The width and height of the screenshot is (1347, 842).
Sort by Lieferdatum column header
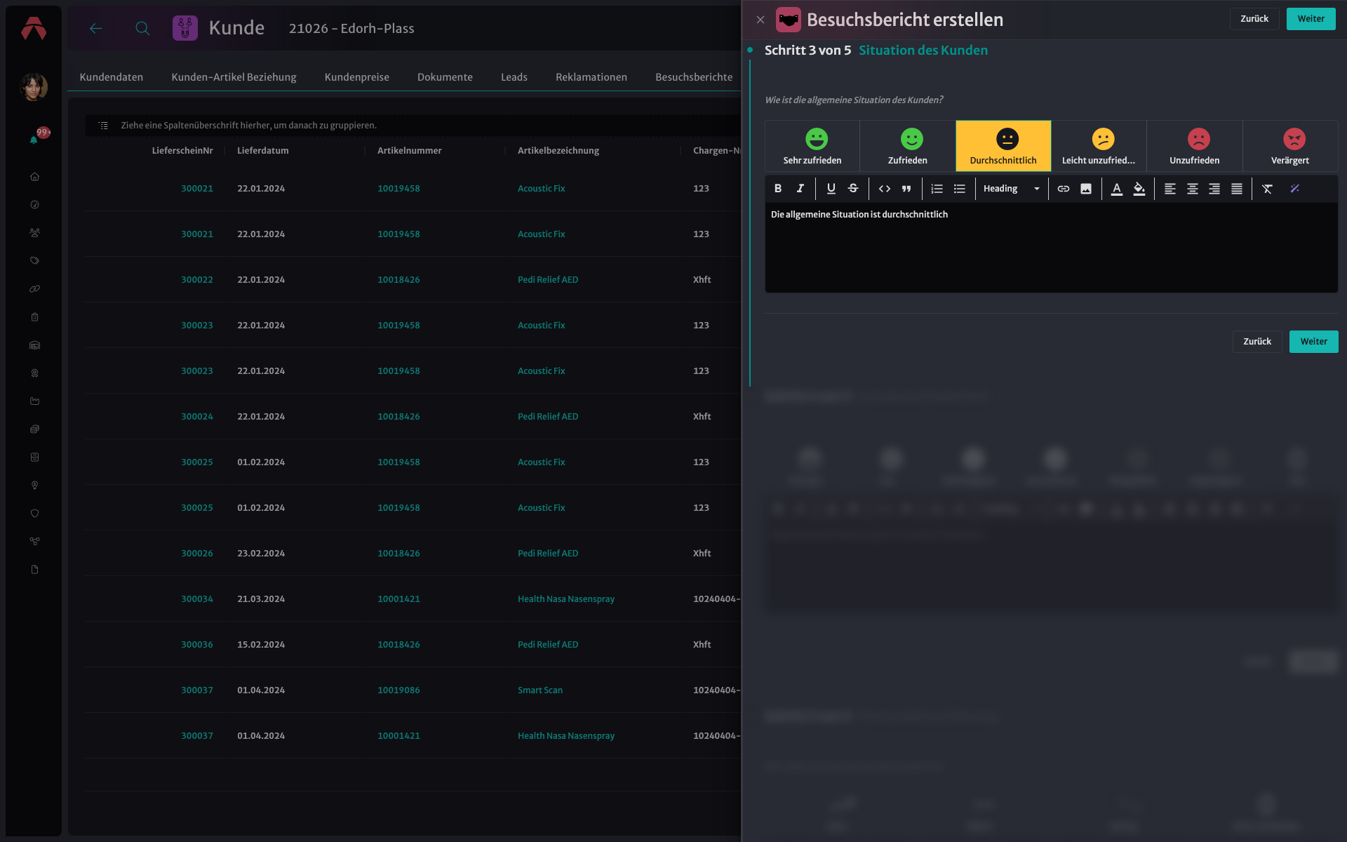263,151
